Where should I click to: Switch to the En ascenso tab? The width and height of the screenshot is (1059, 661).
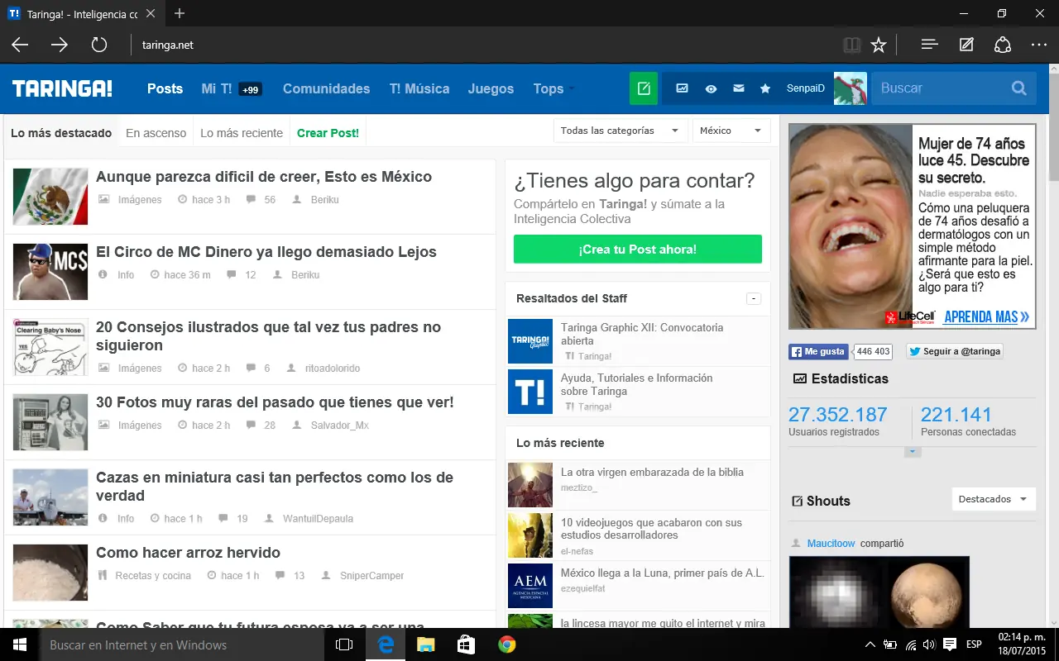point(156,132)
